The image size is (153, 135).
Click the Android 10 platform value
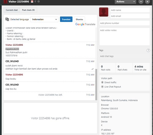click(106, 117)
